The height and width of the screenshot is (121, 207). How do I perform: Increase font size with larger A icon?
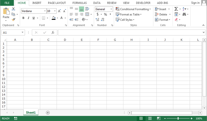click(x=59, y=11)
